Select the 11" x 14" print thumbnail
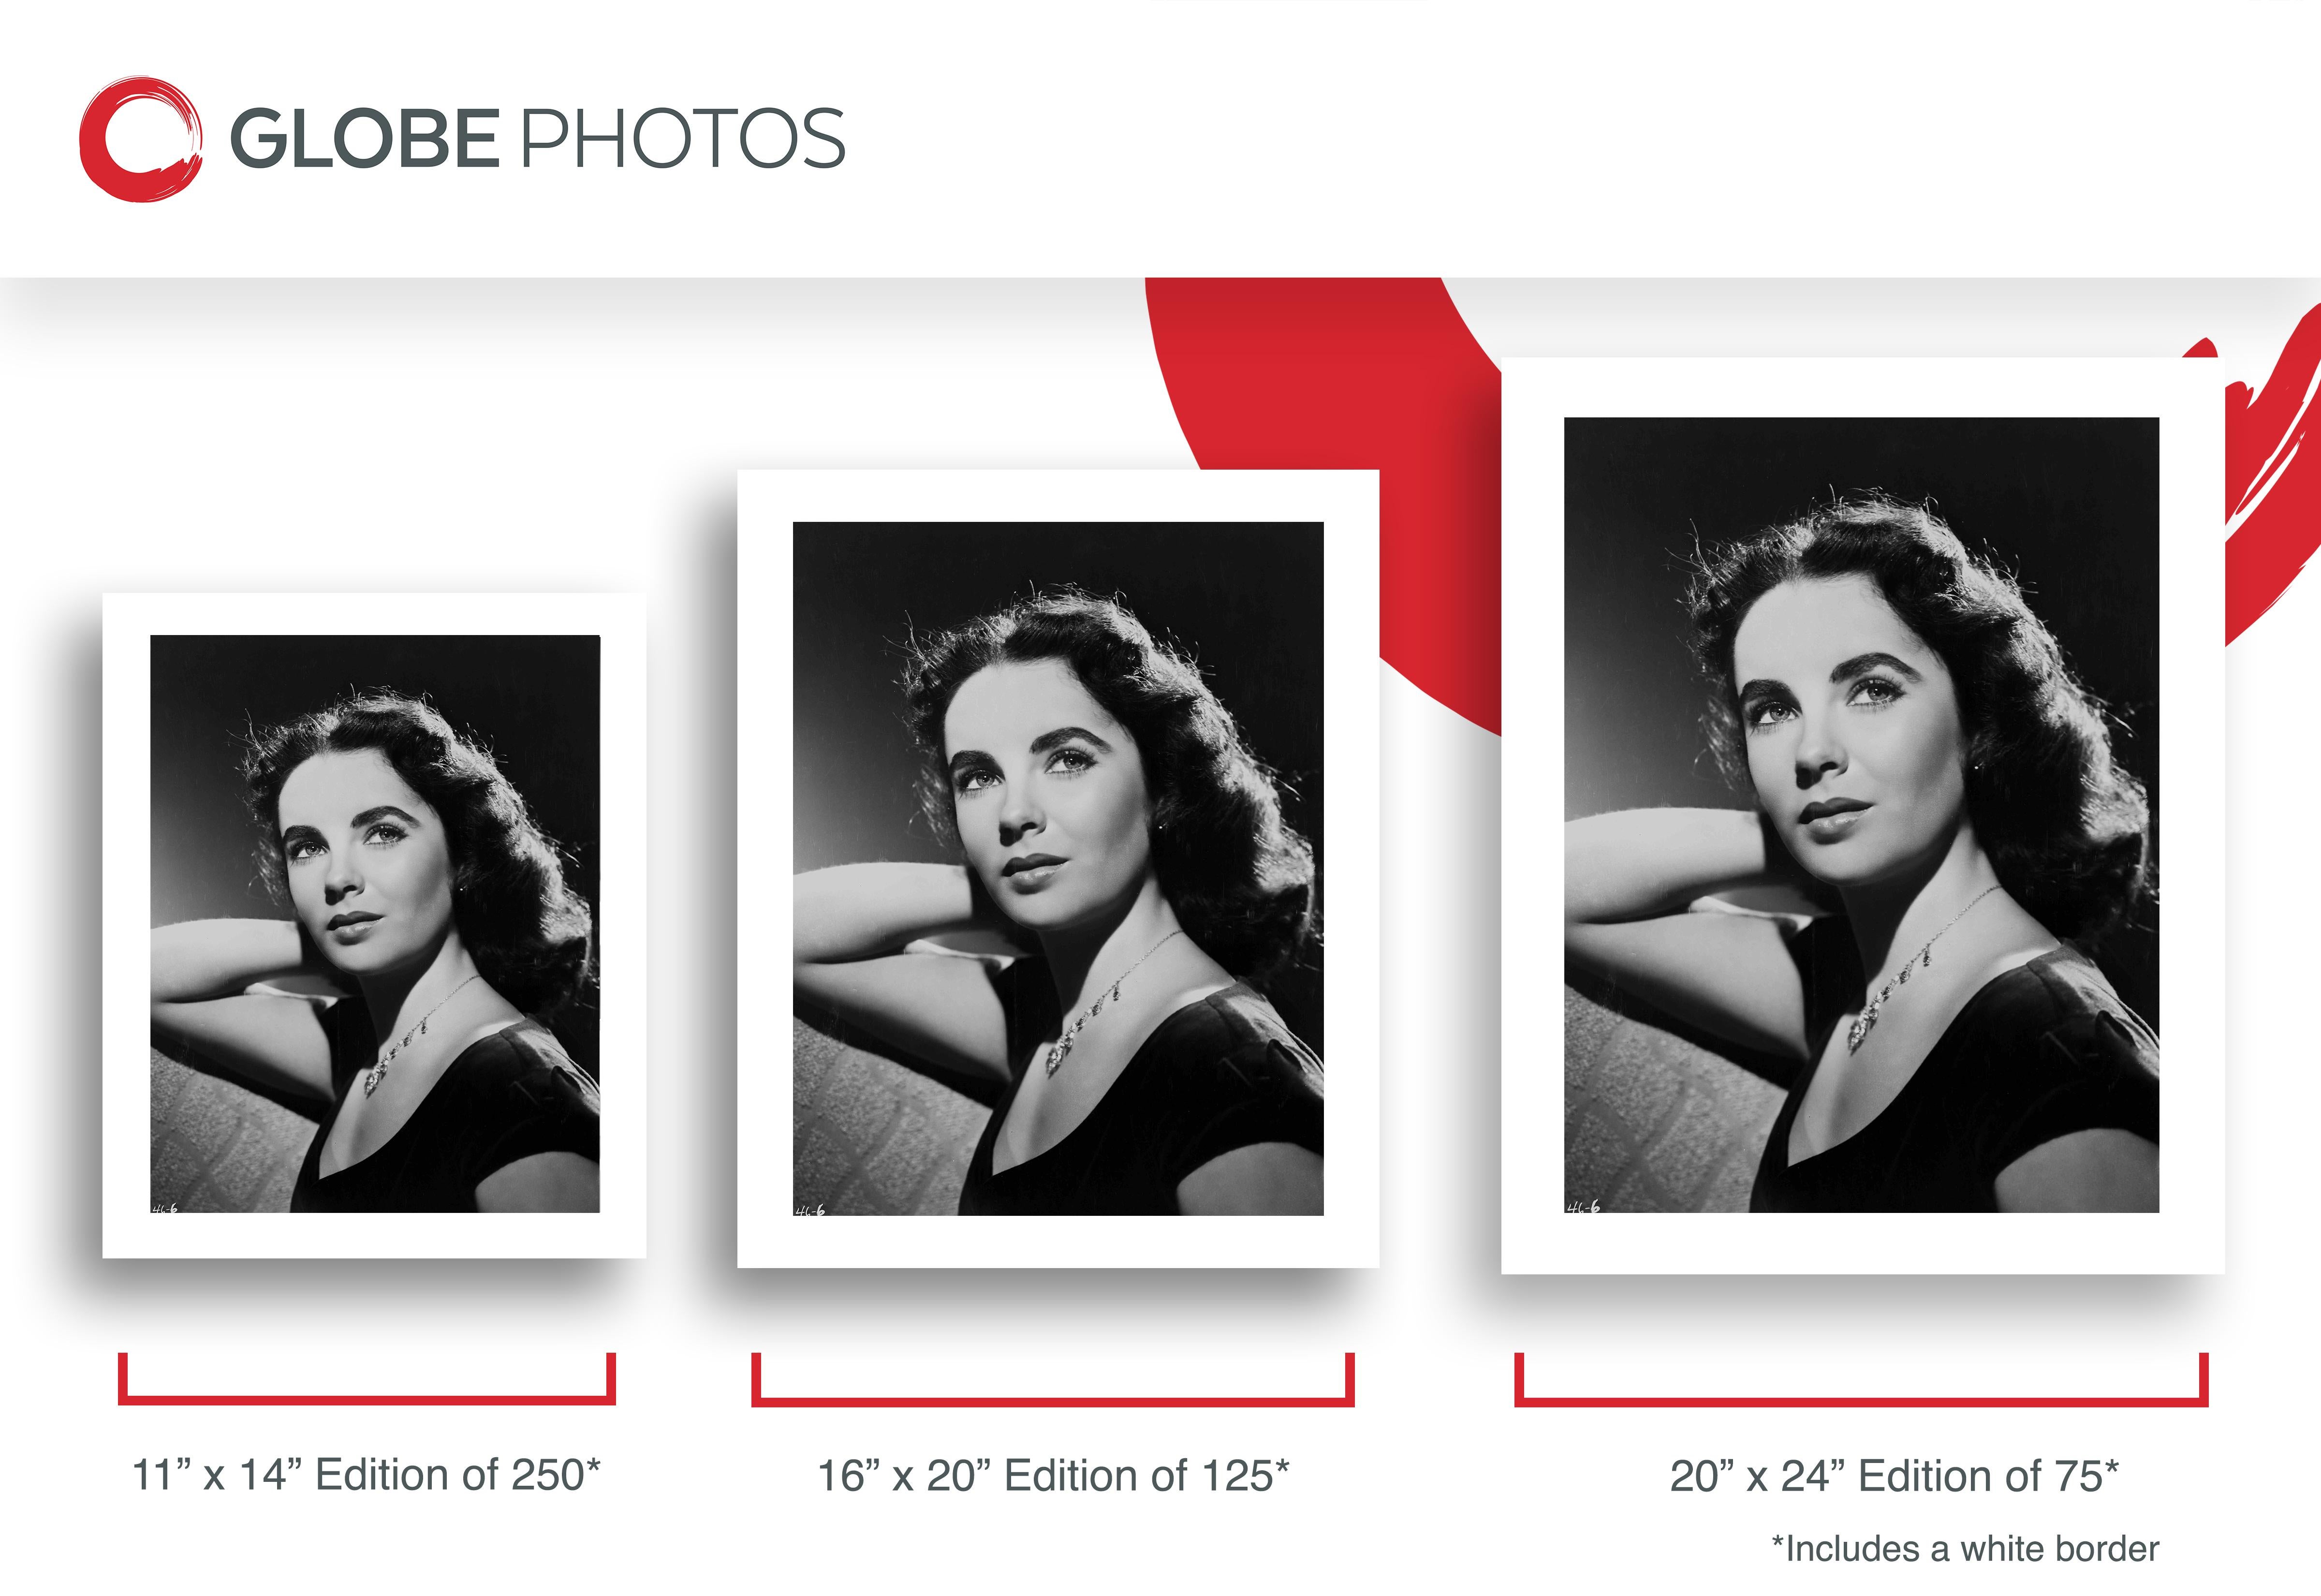2321x1596 pixels. (x=374, y=924)
